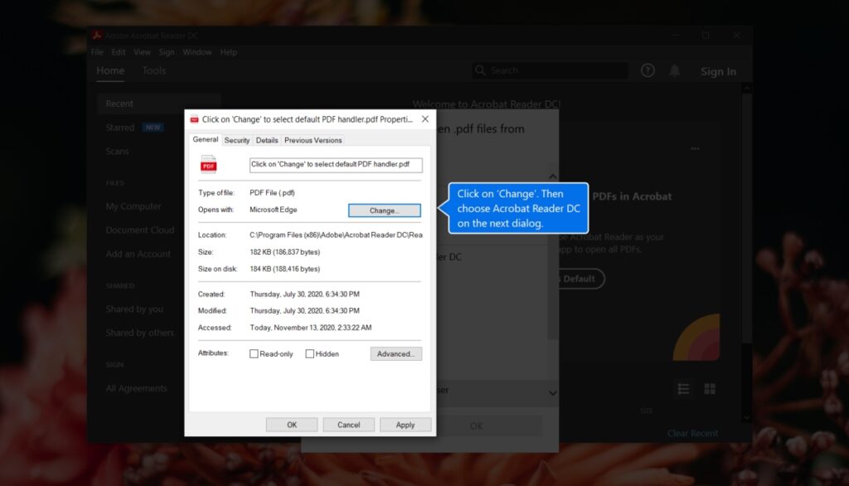The height and width of the screenshot is (486, 849).
Task: Click the Change button for Opens with
Action: (384, 210)
